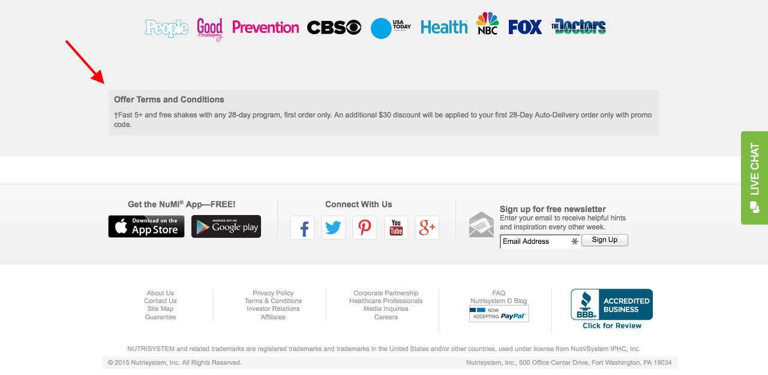Open Terms & Conditions footer link
The image size is (768, 375).
click(x=273, y=301)
